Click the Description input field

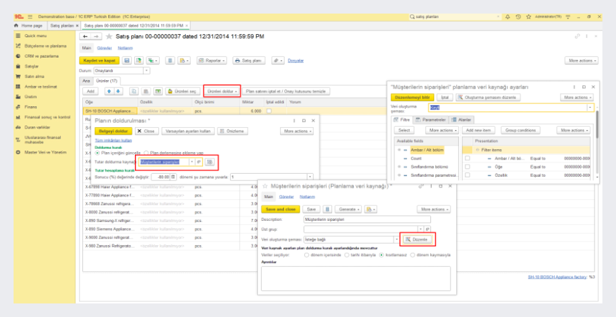[367, 220]
